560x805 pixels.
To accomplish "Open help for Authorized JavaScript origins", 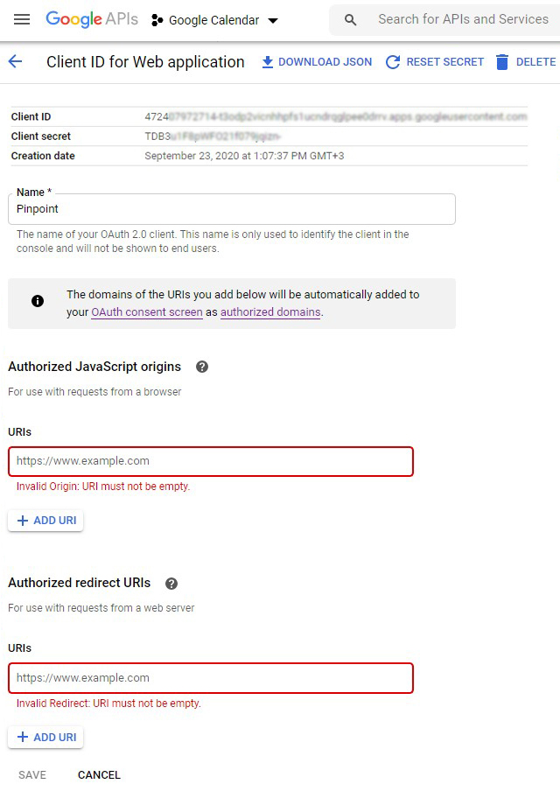I will click(202, 367).
